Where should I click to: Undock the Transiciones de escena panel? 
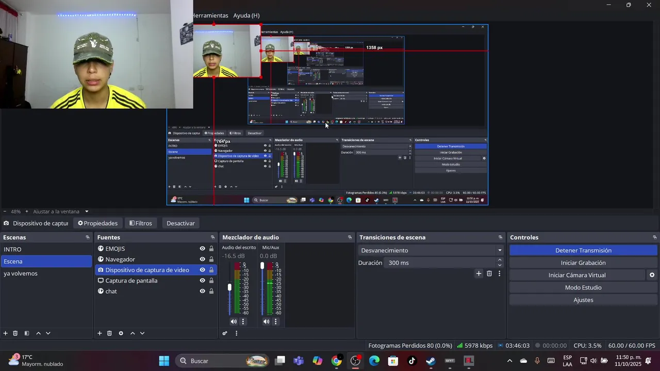(500, 238)
